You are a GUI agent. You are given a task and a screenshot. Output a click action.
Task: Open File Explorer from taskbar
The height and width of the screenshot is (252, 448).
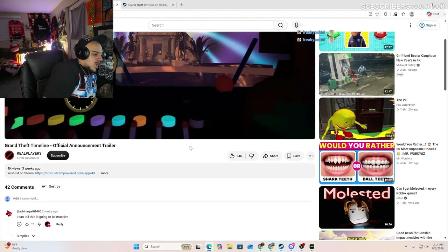pos(230,247)
